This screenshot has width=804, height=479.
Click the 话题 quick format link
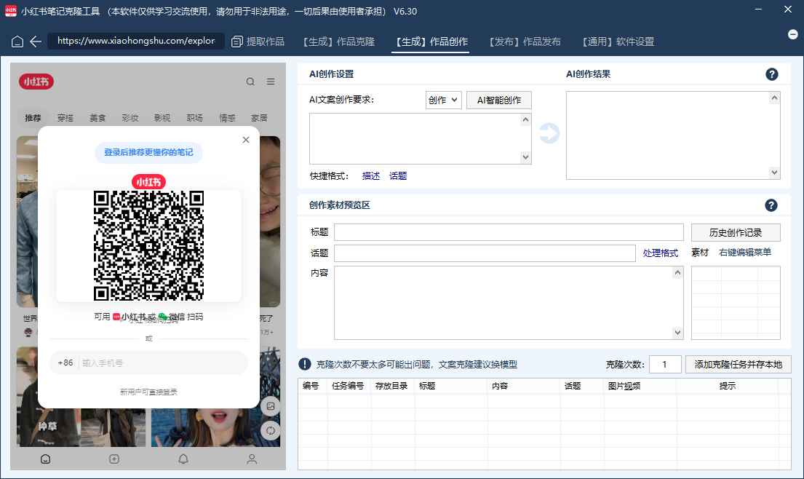point(398,176)
